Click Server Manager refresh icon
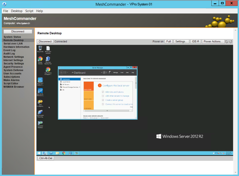 pyautogui.click(x=104, y=72)
